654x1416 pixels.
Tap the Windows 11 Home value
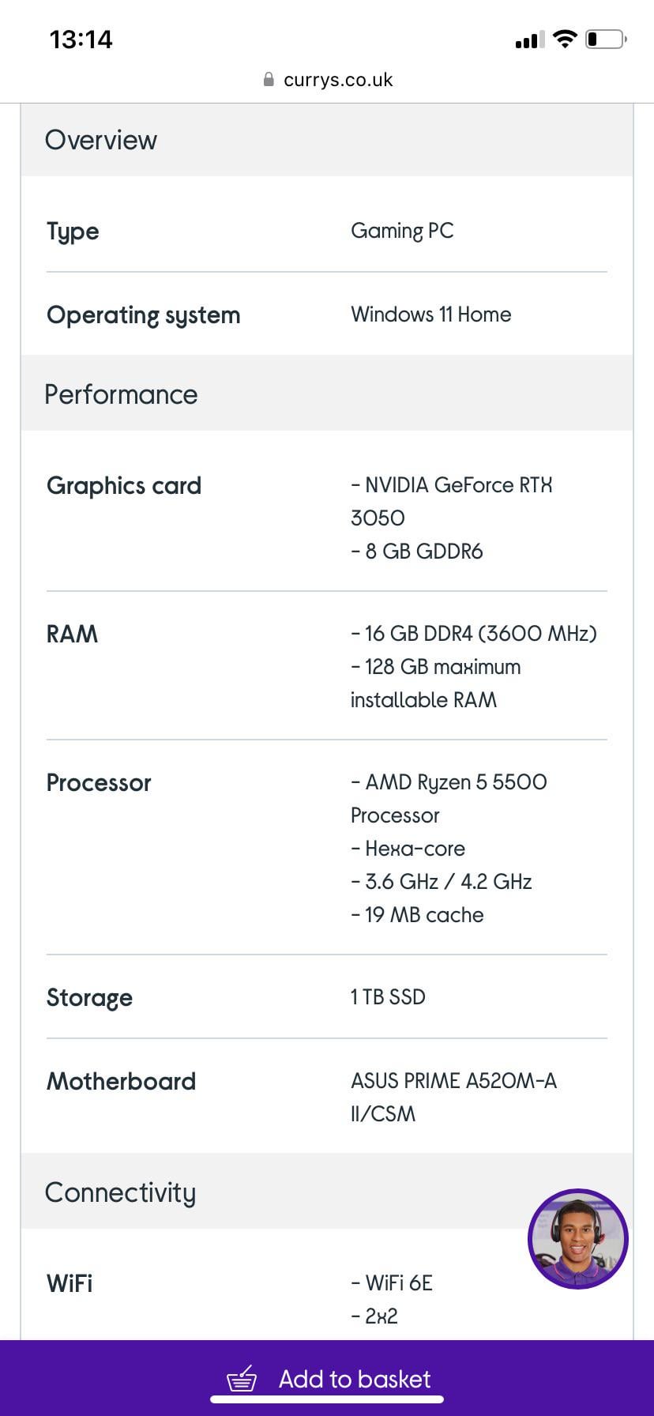[x=431, y=314]
